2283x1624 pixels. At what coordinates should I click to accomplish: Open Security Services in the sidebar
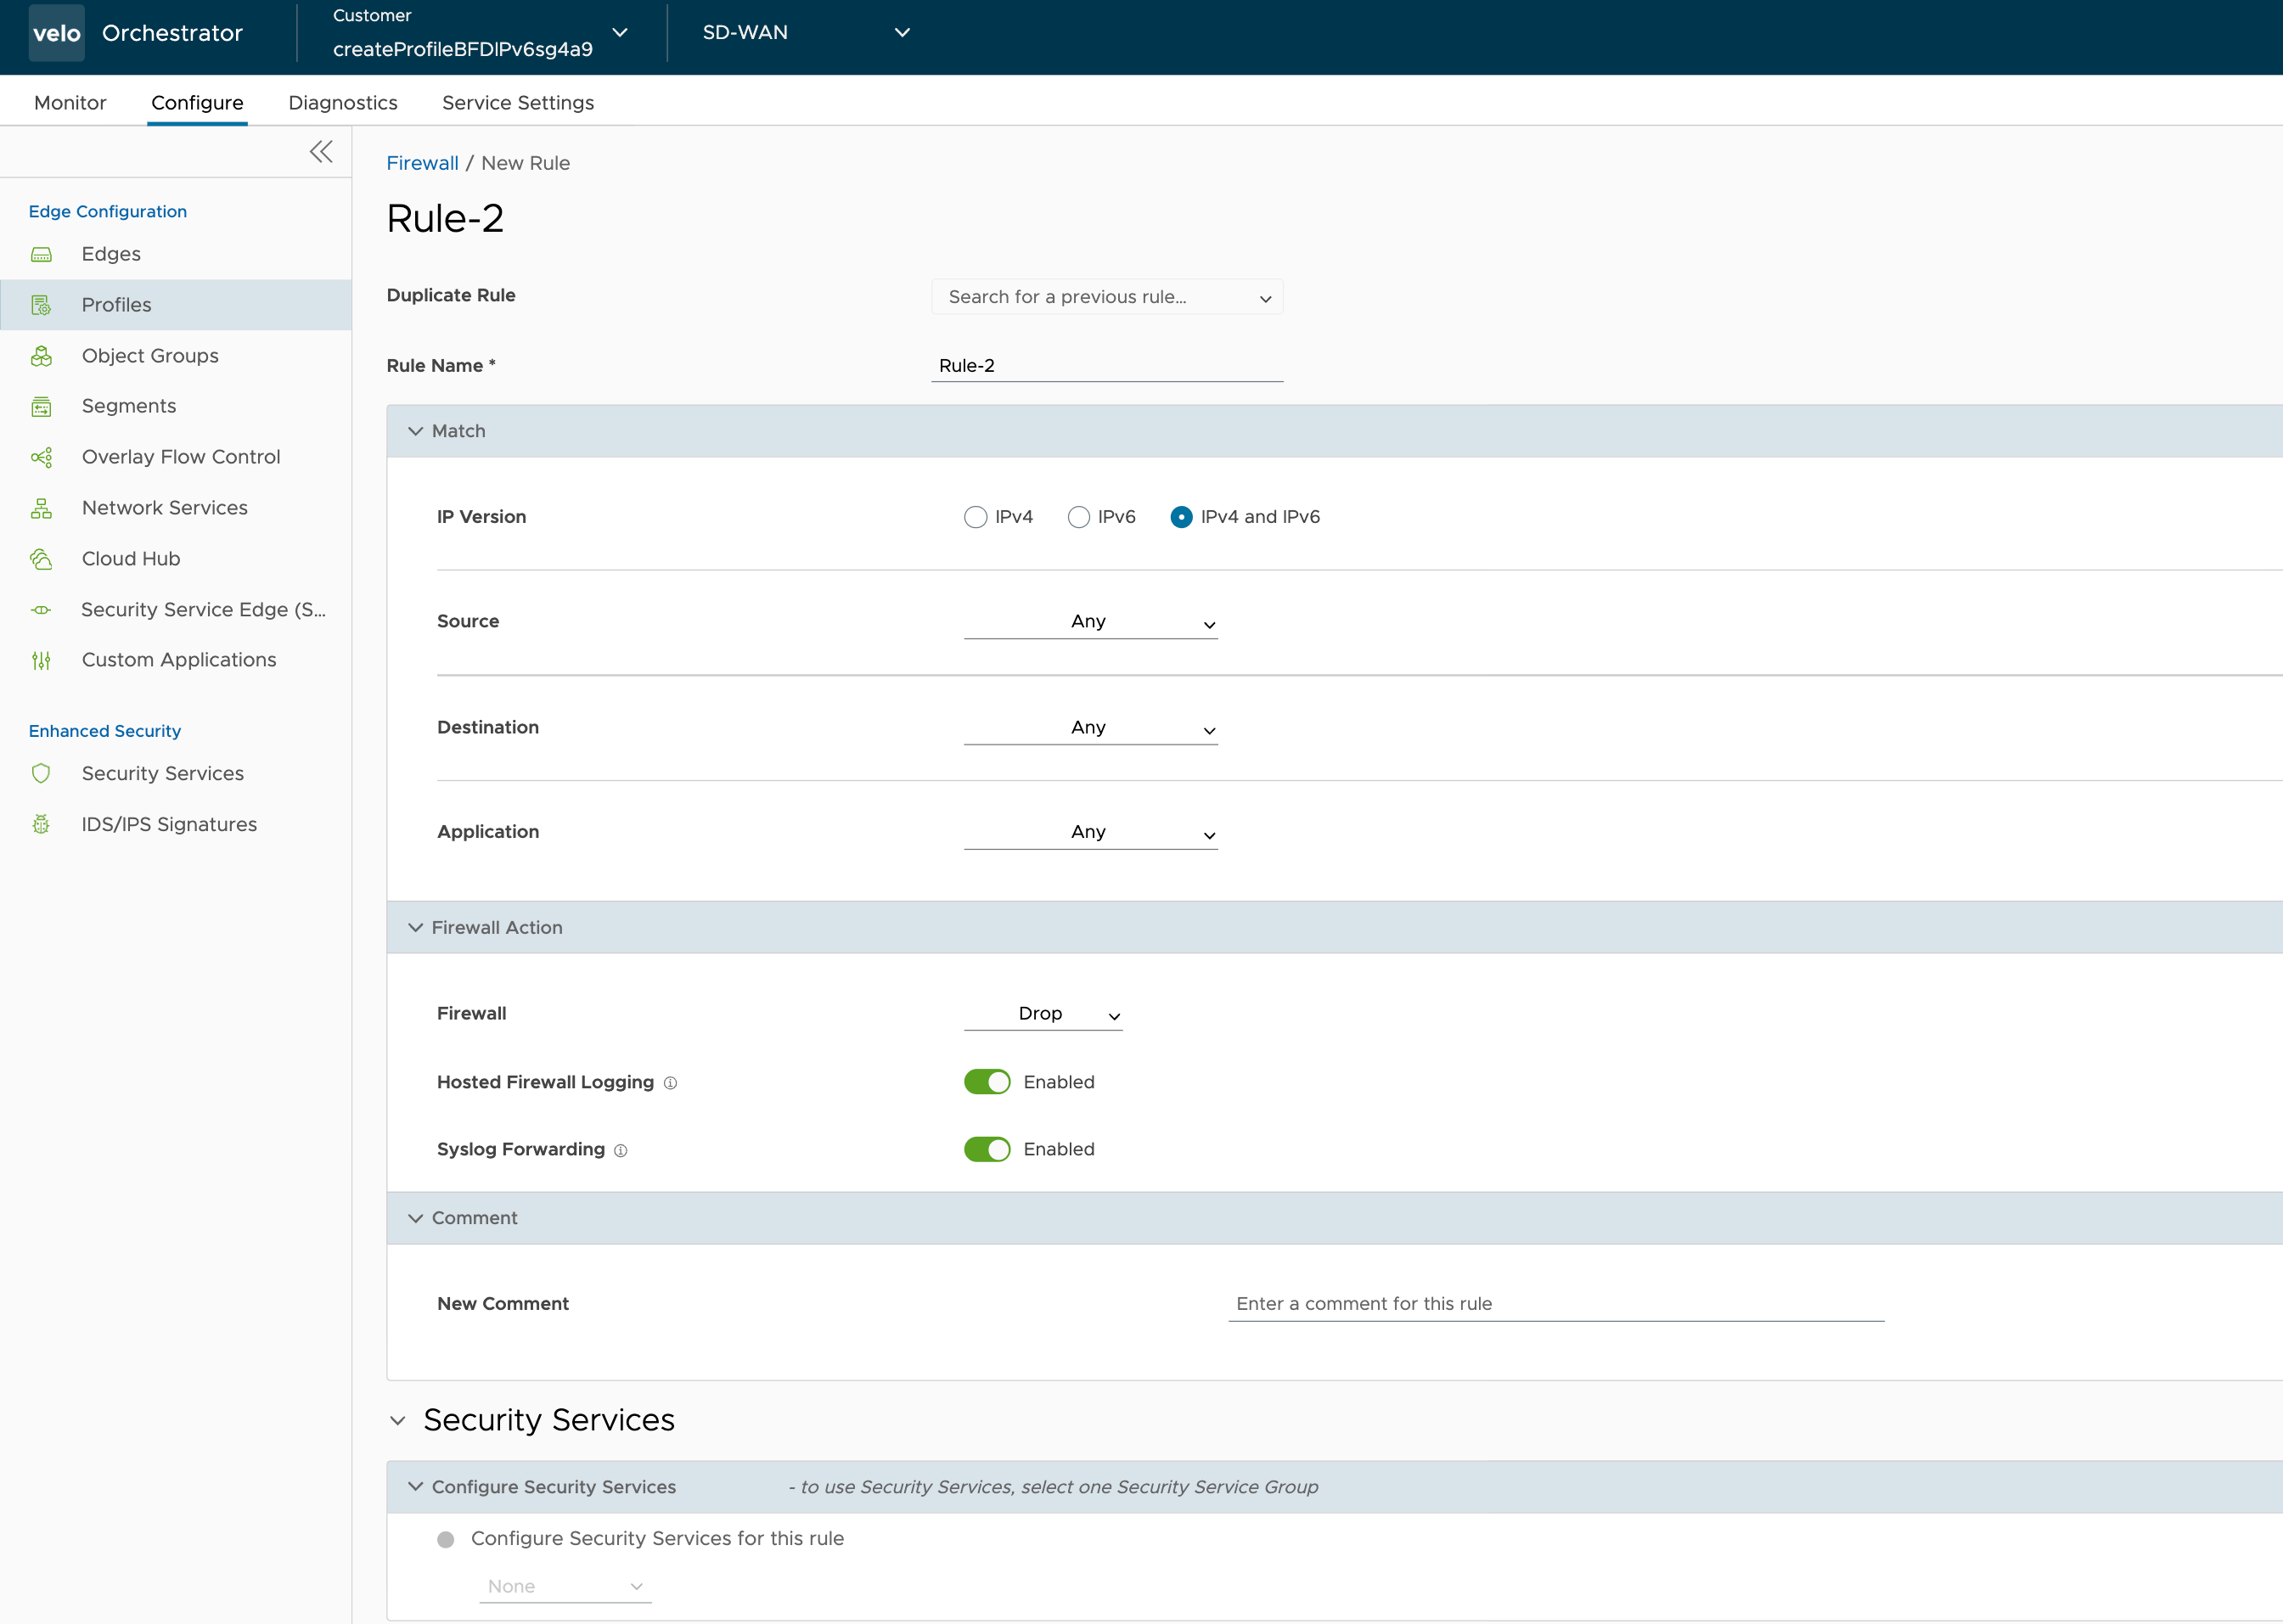pos(176,773)
